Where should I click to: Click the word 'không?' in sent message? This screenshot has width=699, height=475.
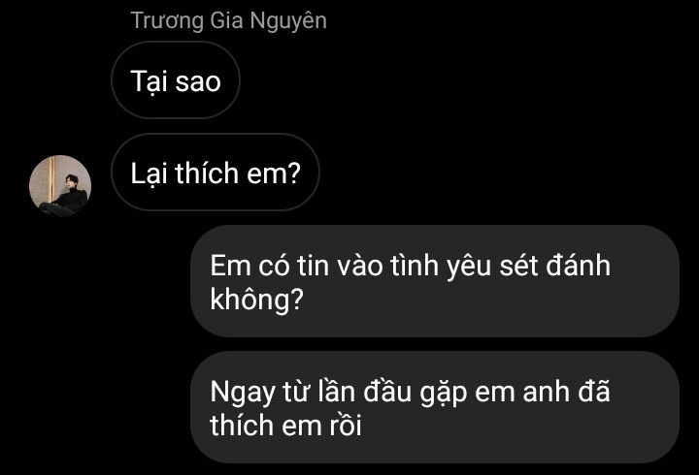tap(256, 299)
